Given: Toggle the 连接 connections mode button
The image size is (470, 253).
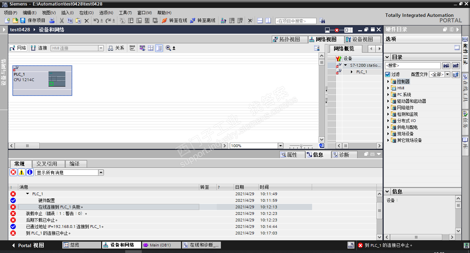Looking at the screenshot, I should 39,48.
